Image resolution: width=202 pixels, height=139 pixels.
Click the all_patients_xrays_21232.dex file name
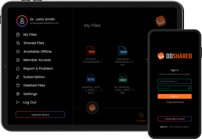point(122,90)
